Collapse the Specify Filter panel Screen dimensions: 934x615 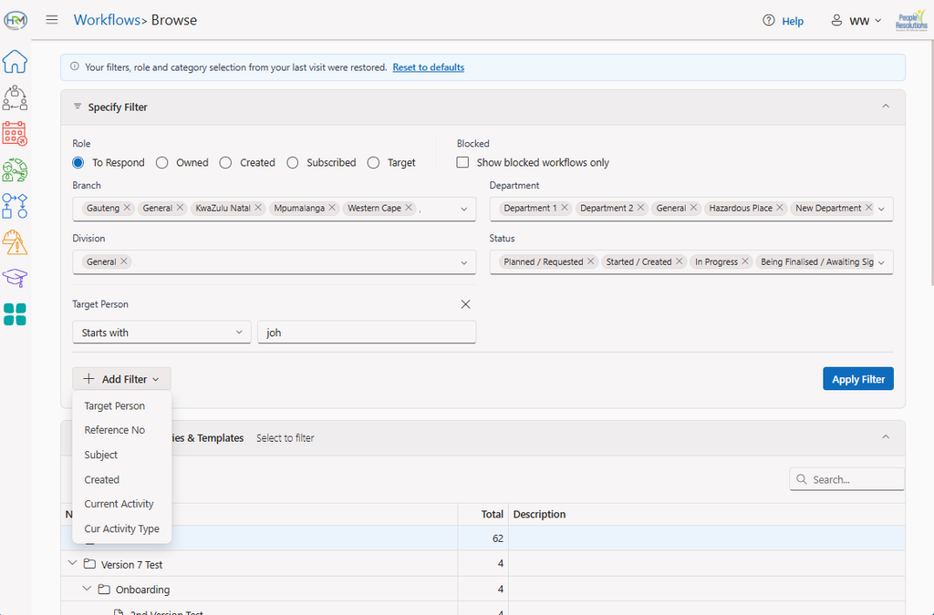[885, 107]
